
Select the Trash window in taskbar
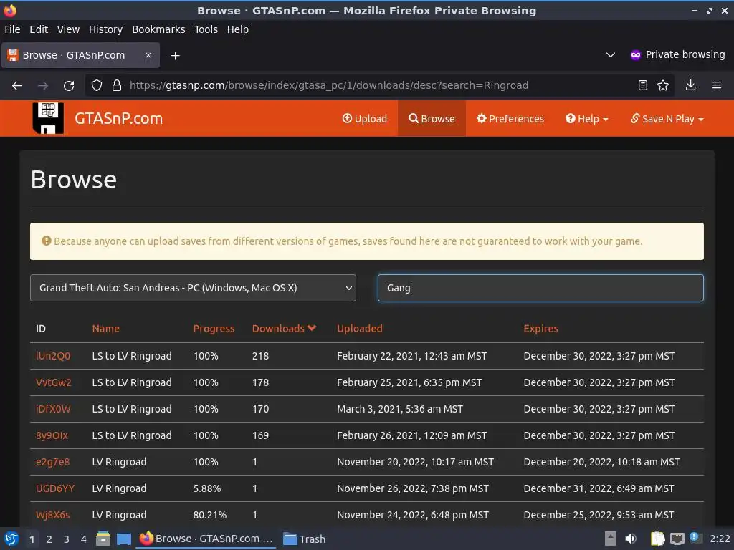pyautogui.click(x=304, y=539)
